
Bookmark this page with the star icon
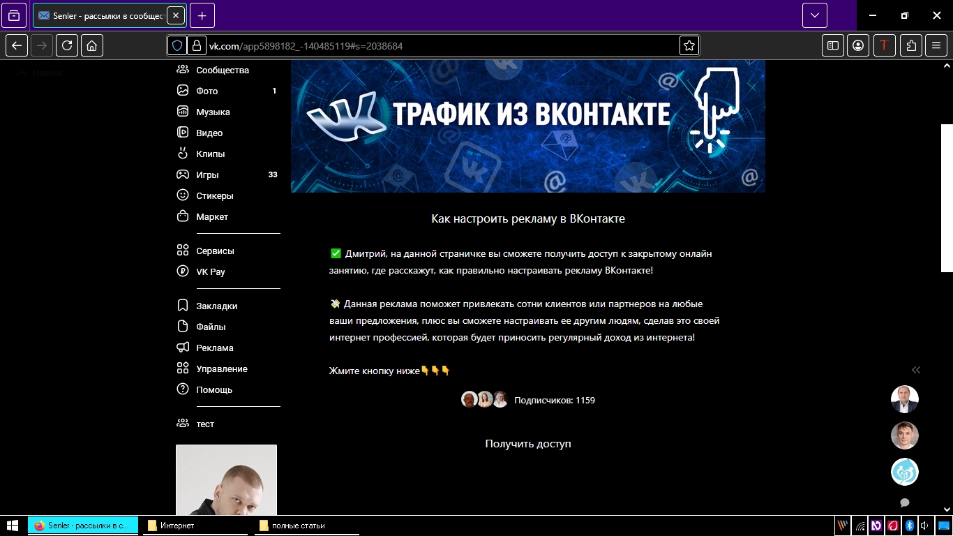coord(689,45)
